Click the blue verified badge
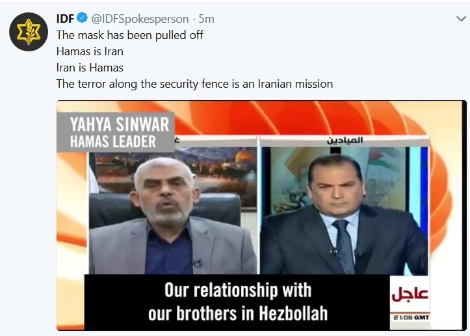470x336 pixels. (x=82, y=18)
